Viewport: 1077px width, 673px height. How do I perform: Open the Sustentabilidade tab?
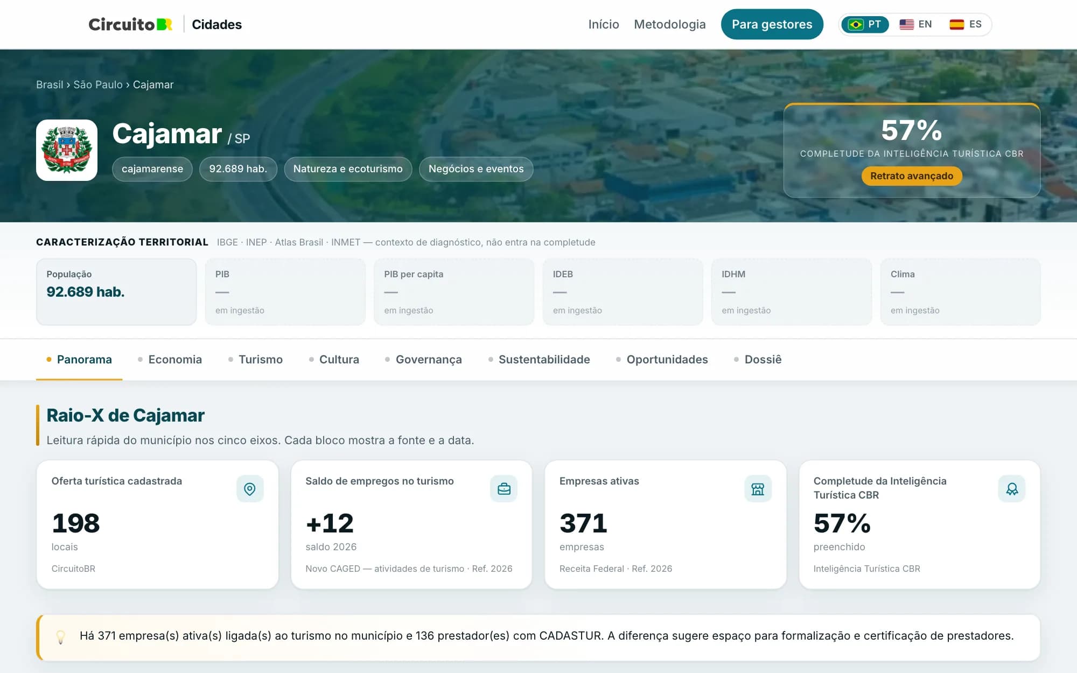539,359
